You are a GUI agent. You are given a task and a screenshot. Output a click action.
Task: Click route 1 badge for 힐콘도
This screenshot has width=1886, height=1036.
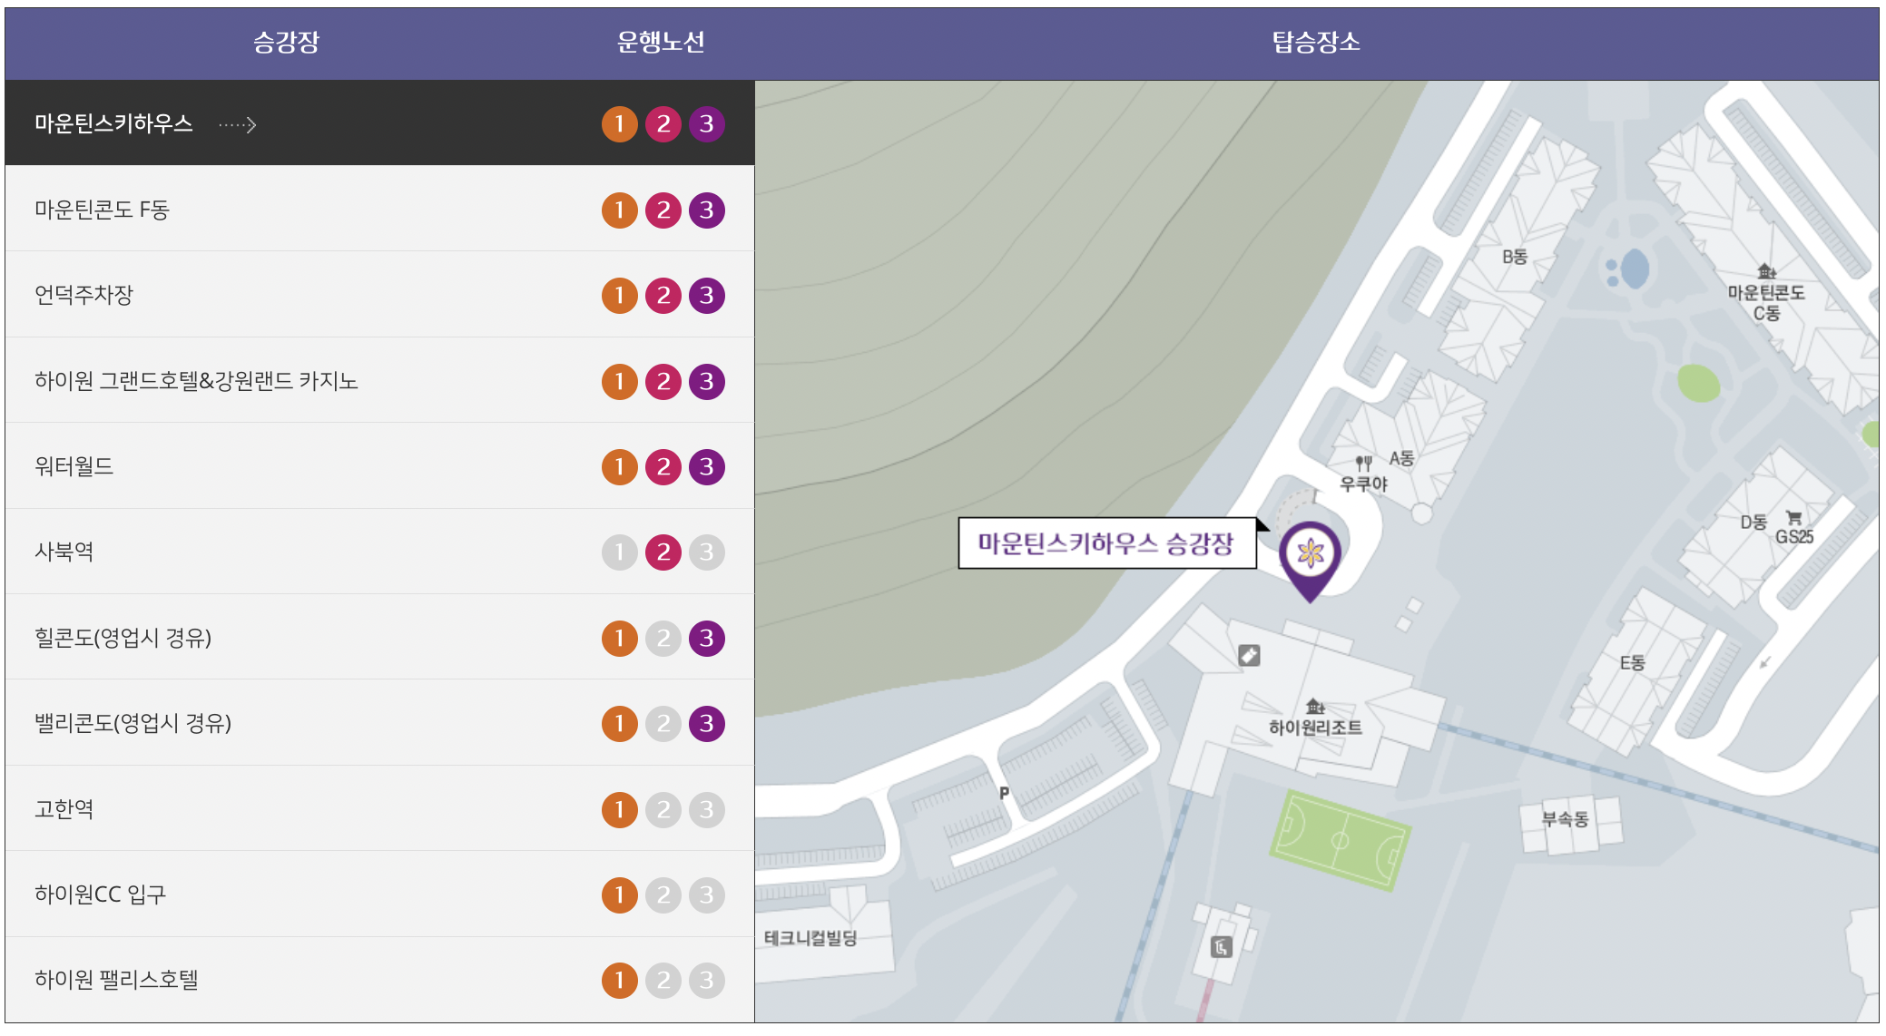620,639
